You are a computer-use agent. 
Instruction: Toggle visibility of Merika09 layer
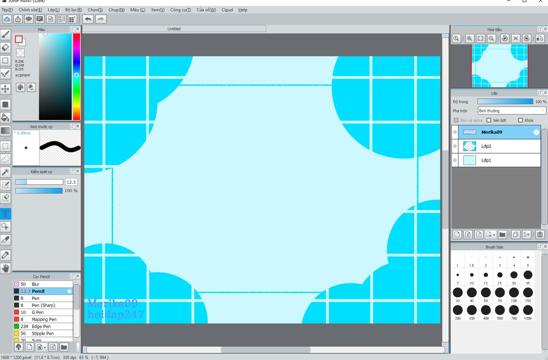(x=455, y=132)
